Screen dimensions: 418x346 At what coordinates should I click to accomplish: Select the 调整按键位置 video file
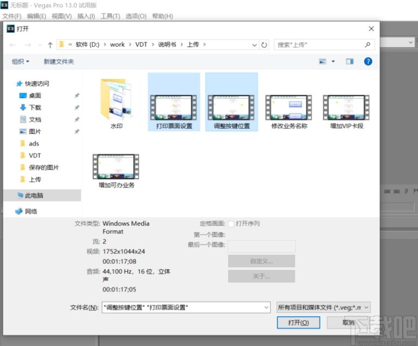pyautogui.click(x=232, y=102)
